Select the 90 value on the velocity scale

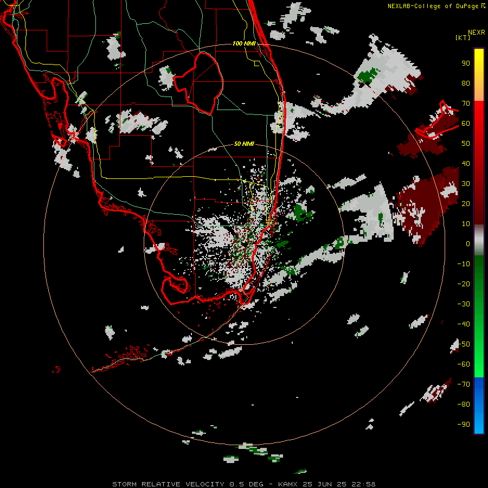tap(466, 63)
